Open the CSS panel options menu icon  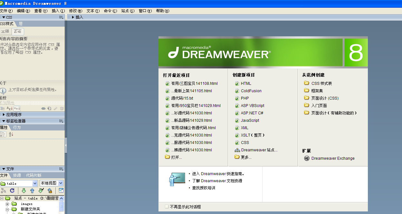point(61,17)
